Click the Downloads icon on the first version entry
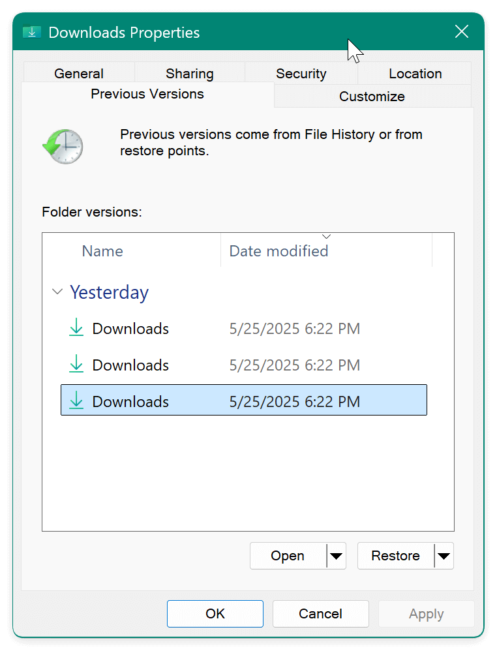497x651 pixels. (76, 329)
